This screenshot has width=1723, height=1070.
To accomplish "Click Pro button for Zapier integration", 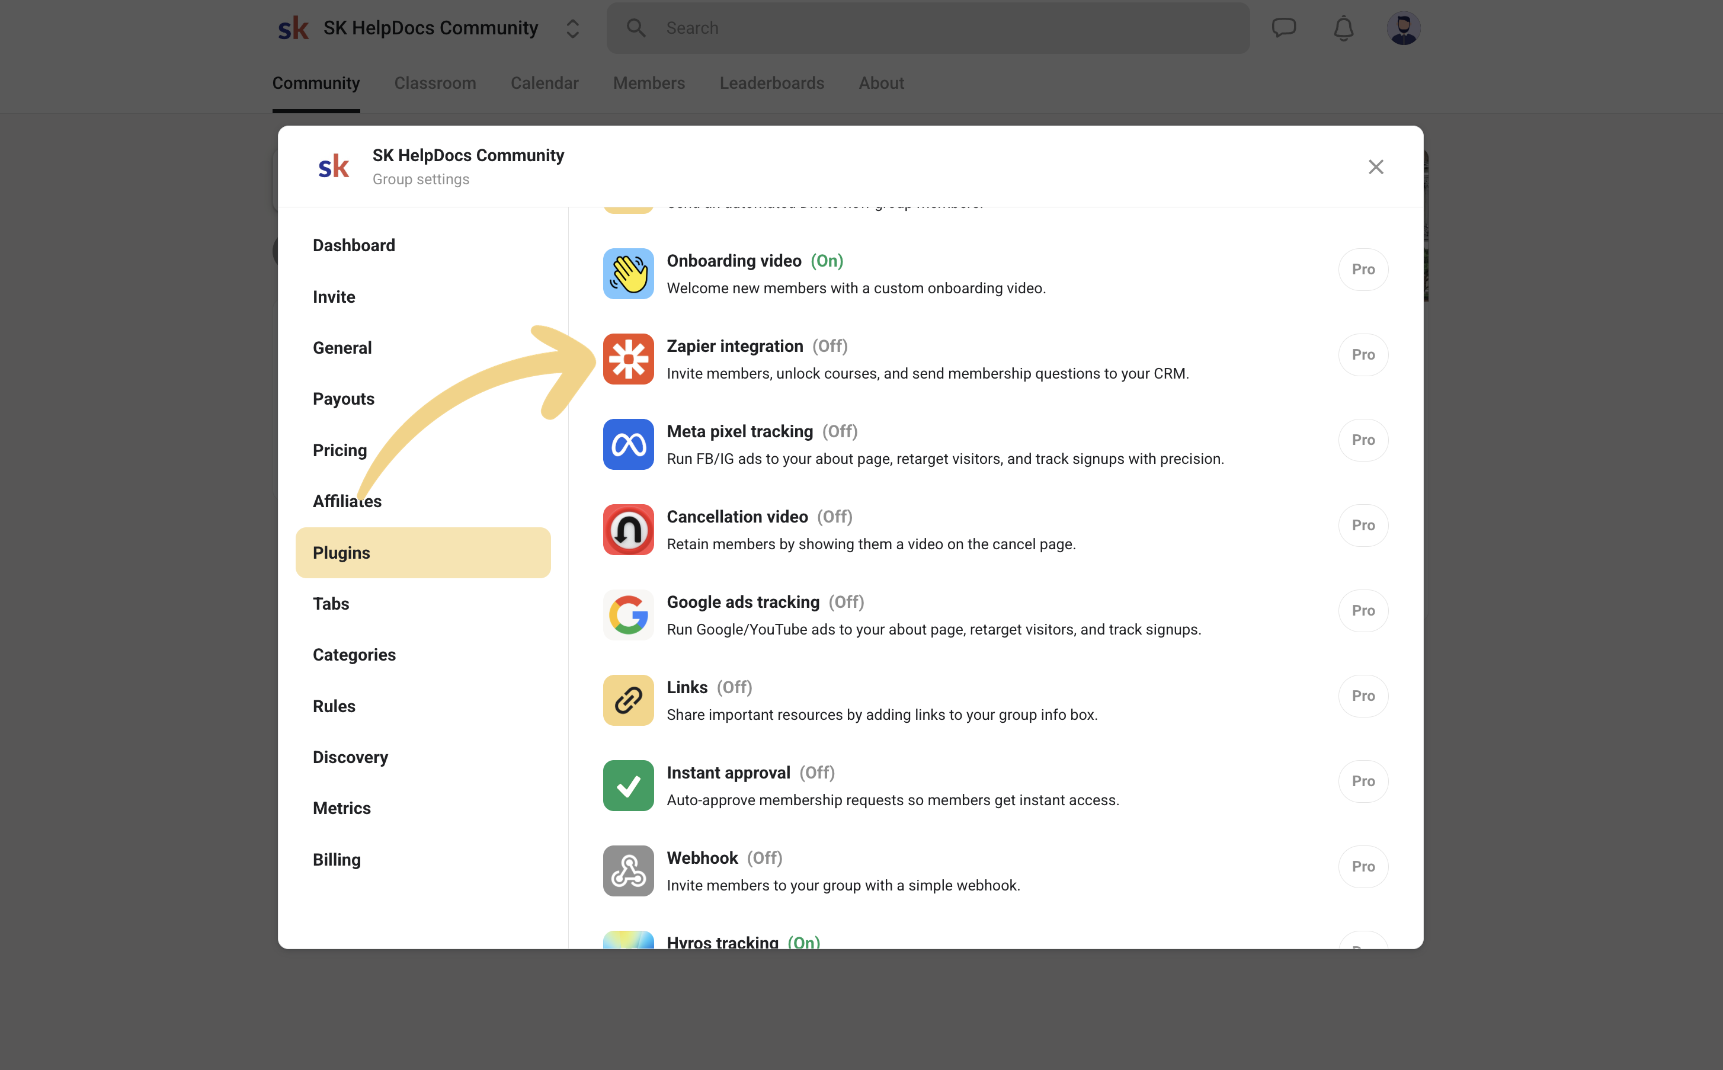I will (x=1362, y=354).
